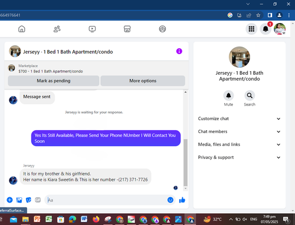Viewport: 295px width, 225px height.
Task: Open the Chrome three-dot menu
Action: tap(289, 15)
